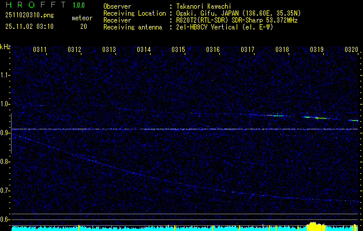Click the kHz axis unit label

pyautogui.click(x=5, y=47)
